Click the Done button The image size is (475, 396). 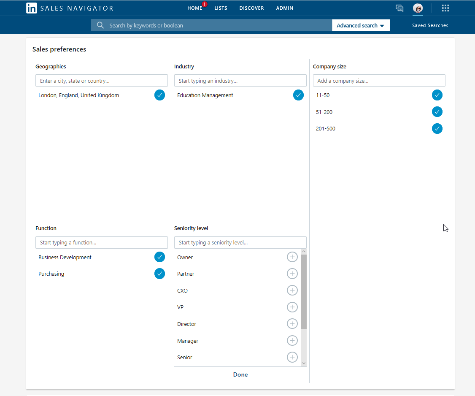click(240, 374)
